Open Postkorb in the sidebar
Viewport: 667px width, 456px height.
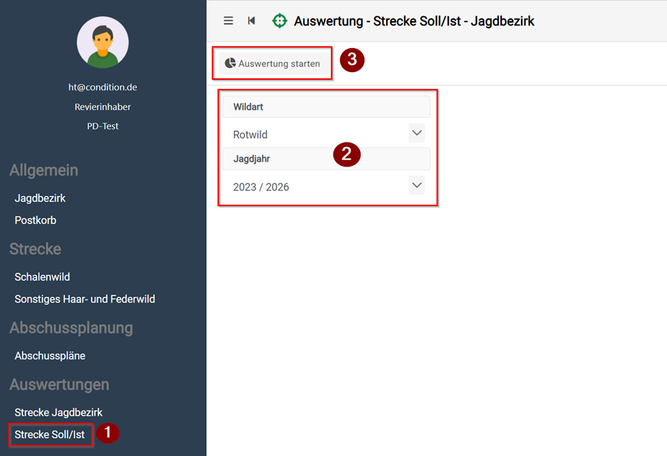(35, 220)
